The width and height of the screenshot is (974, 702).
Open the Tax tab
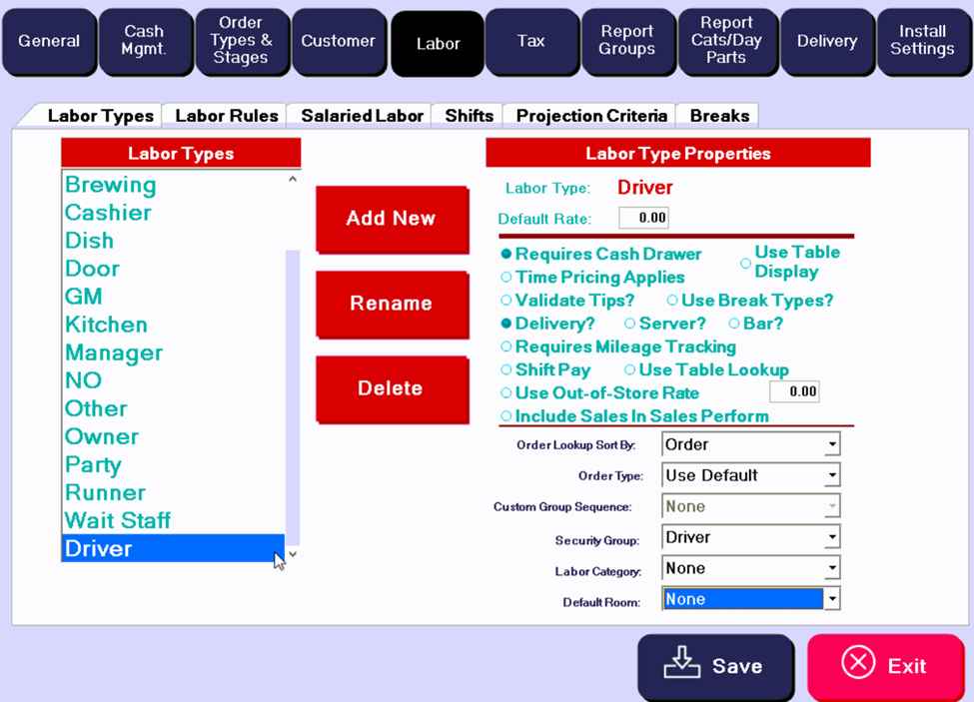[x=531, y=41]
